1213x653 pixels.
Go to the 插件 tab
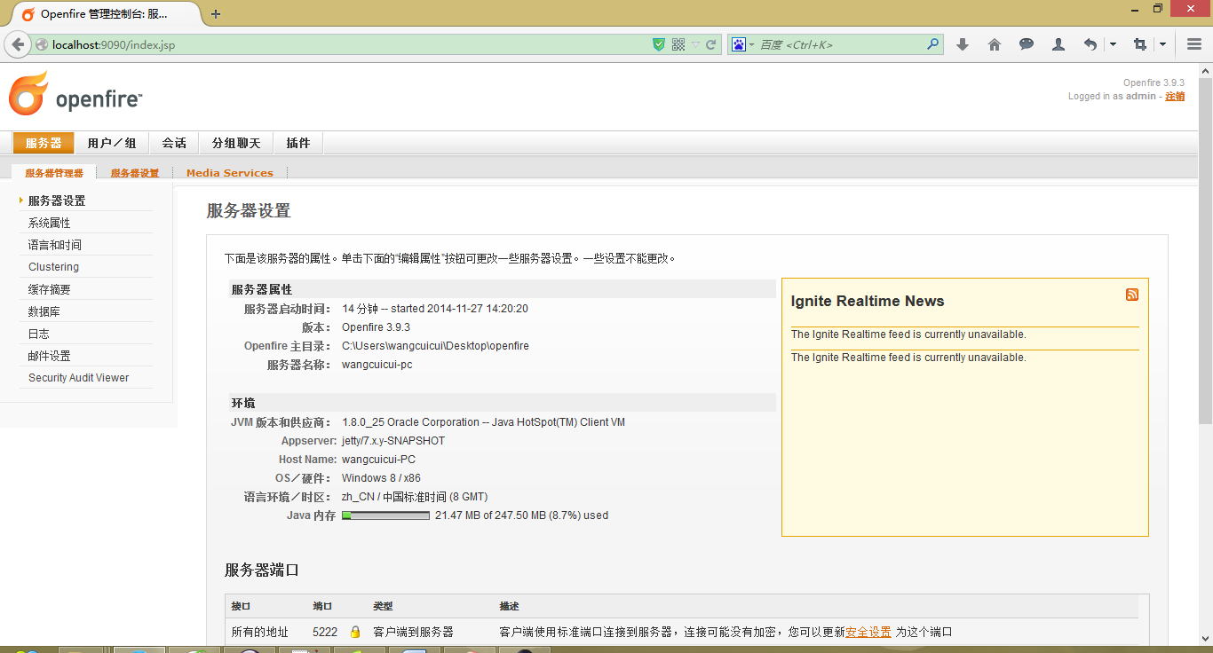[298, 143]
